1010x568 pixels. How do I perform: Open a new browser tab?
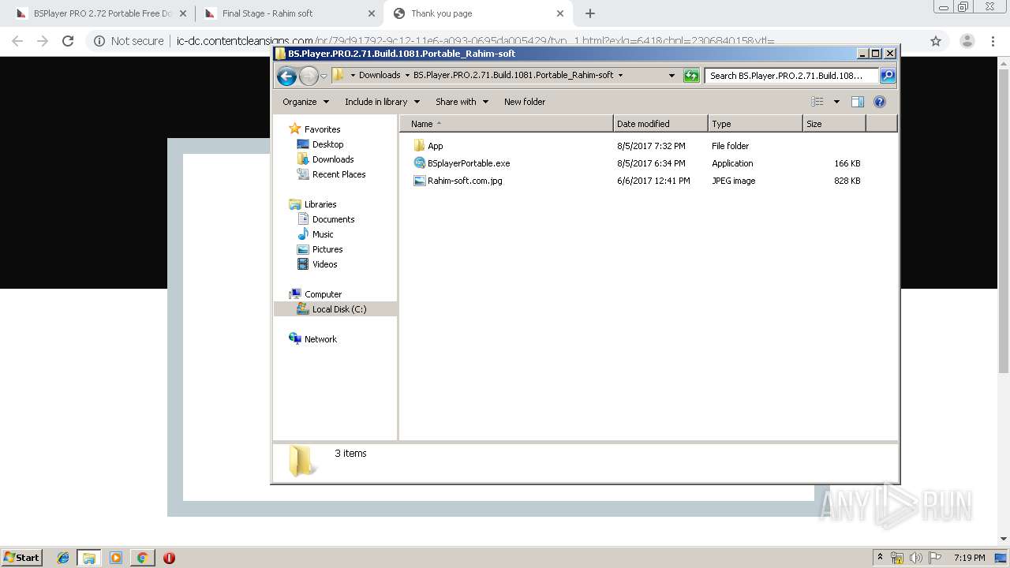590,13
